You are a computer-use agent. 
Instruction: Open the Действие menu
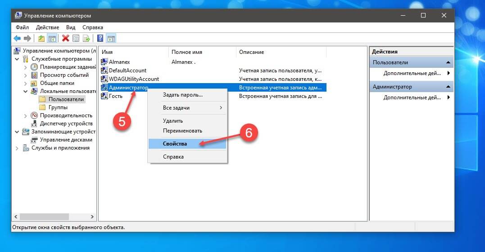click(x=47, y=27)
